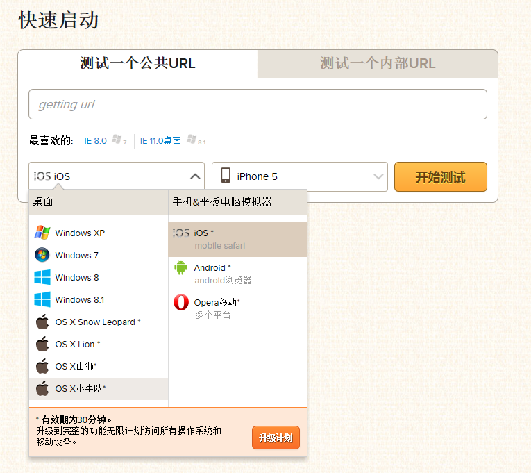This screenshot has height=473, width=531.
Task: Open the IE 8.0 favorite link
Action: (x=96, y=140)
